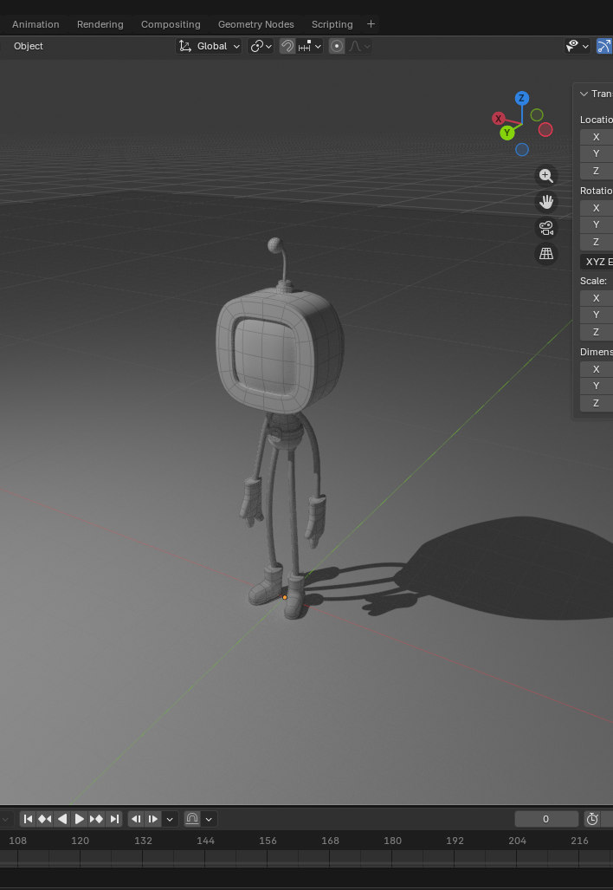The image size is (613, 890).
Task: Open the Object menu in the header
Action: point(29,46)
